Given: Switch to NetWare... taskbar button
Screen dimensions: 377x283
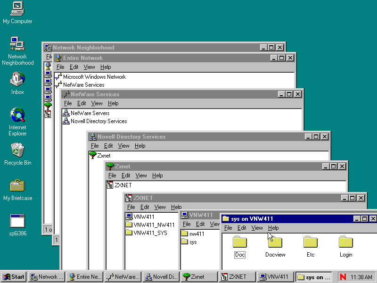Looking at the screenshot, I should (x=123, y=277).
